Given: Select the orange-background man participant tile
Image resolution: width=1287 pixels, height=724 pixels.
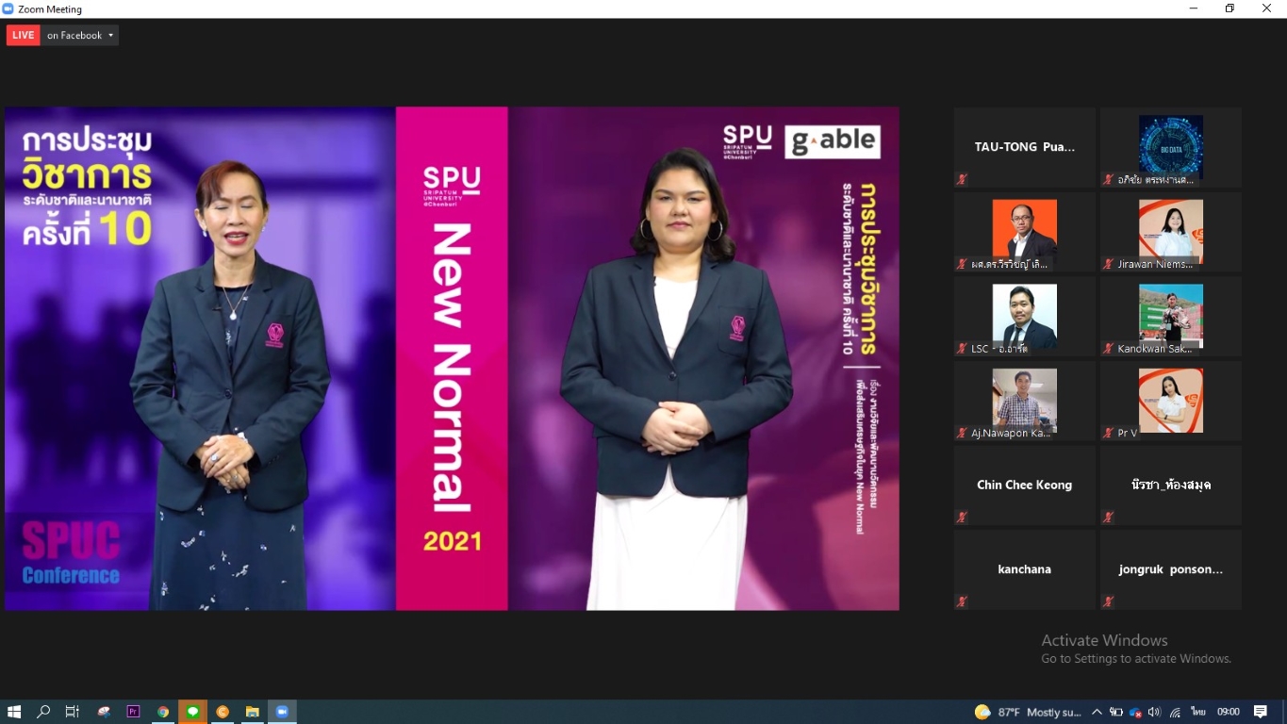Looking at the screenshot, I should (x=1025, y=232).
